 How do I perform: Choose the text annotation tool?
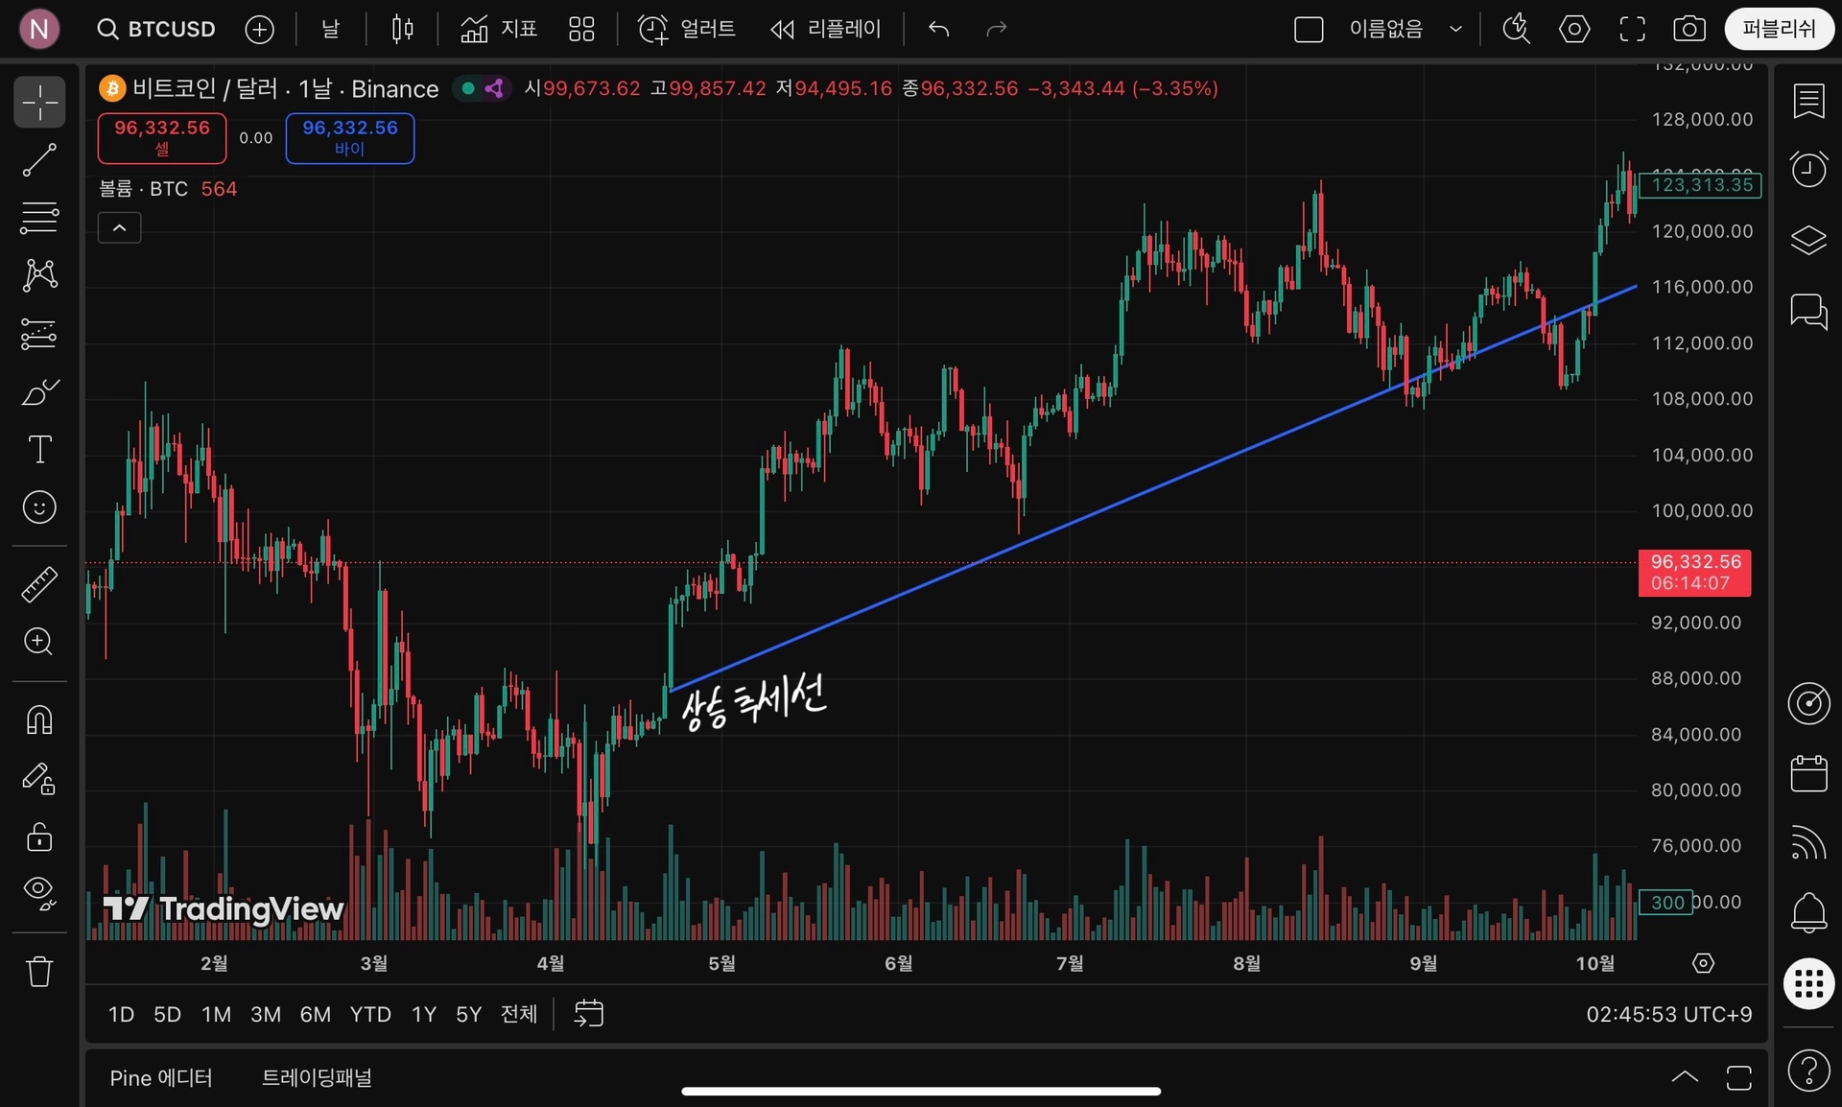[x=39, y=449]
